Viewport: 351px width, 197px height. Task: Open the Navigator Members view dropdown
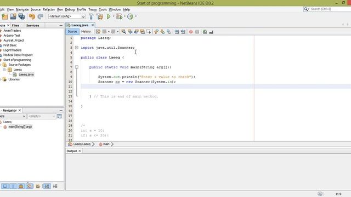[13, 116]
